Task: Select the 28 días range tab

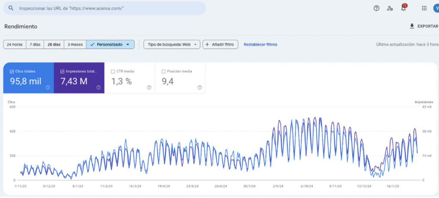Action: pos(54,44)
